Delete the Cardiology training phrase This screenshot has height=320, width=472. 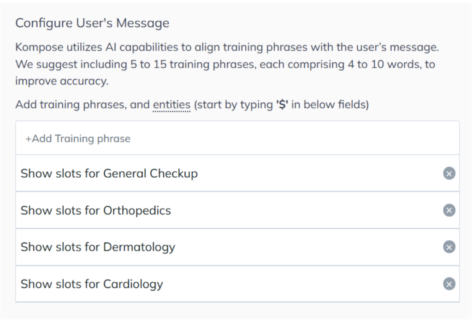point(448,284)
